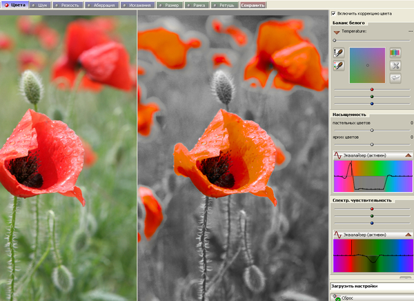
Task: Click the color bars icon button
Action: [x=395, y=52]
